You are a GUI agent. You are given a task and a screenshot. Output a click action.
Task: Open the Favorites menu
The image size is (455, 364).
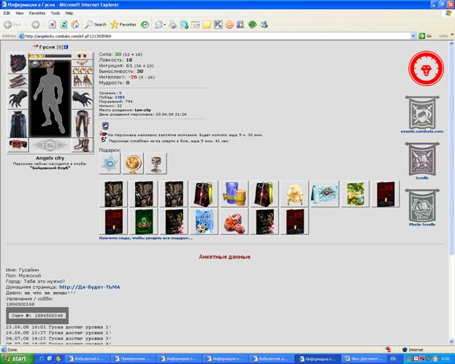(37, 13)
